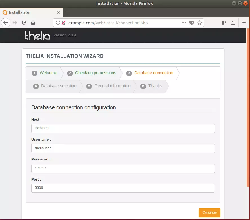Click the Password label
The width and height of the screenshot is (250, 220).
41,159
